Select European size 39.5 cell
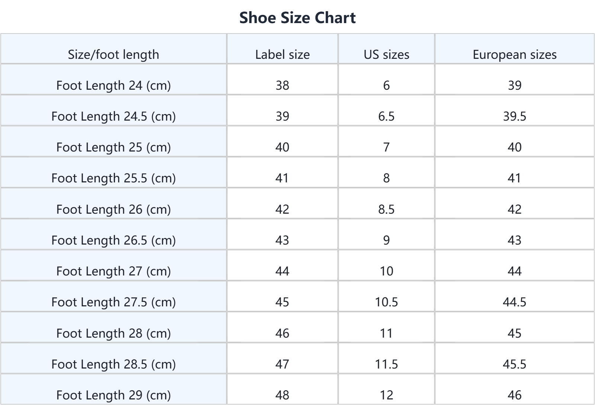 coord(514,117)
